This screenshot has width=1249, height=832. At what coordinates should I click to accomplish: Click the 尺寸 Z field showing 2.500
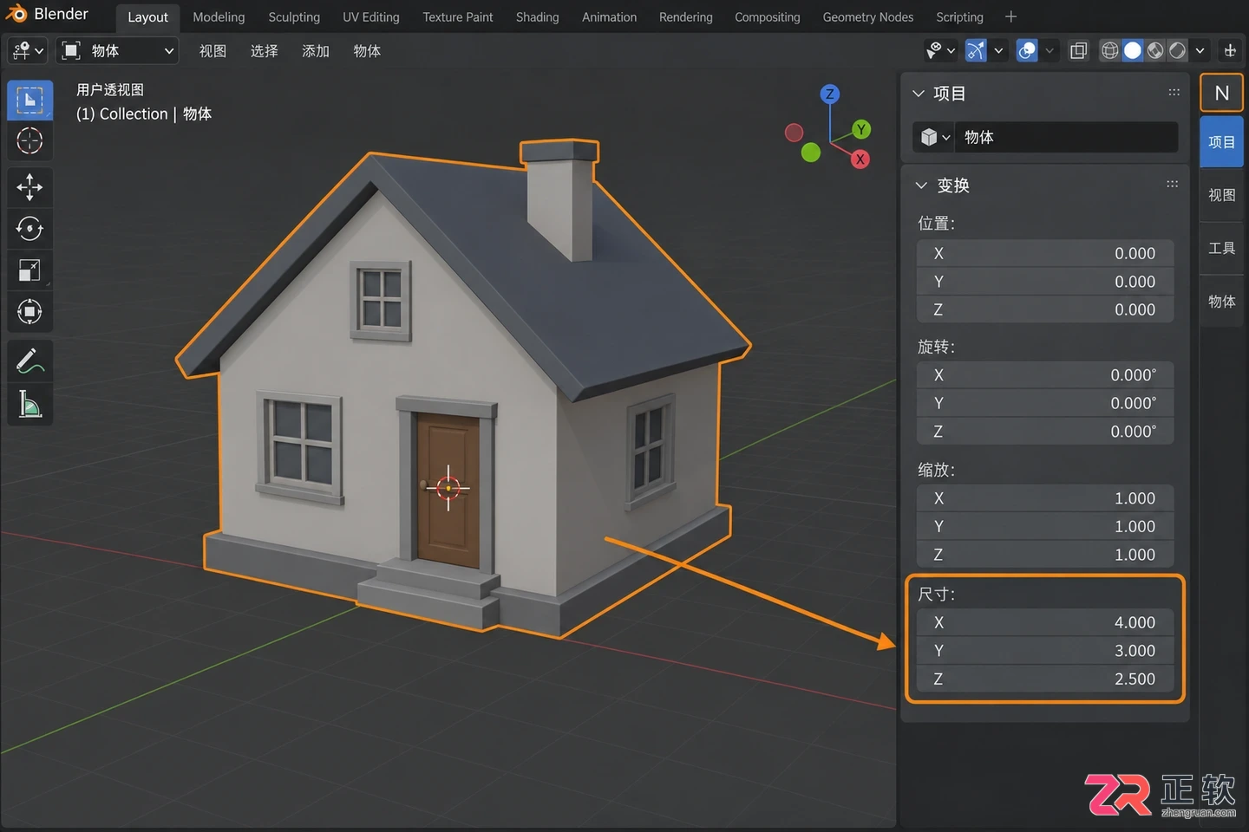click(1045, 679)
